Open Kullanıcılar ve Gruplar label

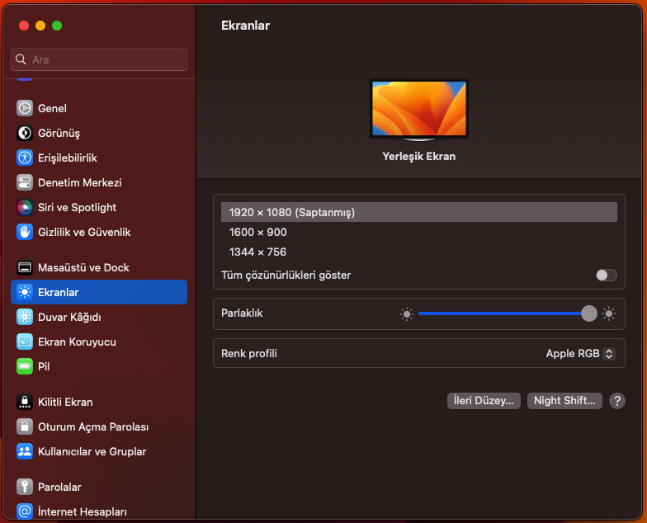tap(92, 452)
